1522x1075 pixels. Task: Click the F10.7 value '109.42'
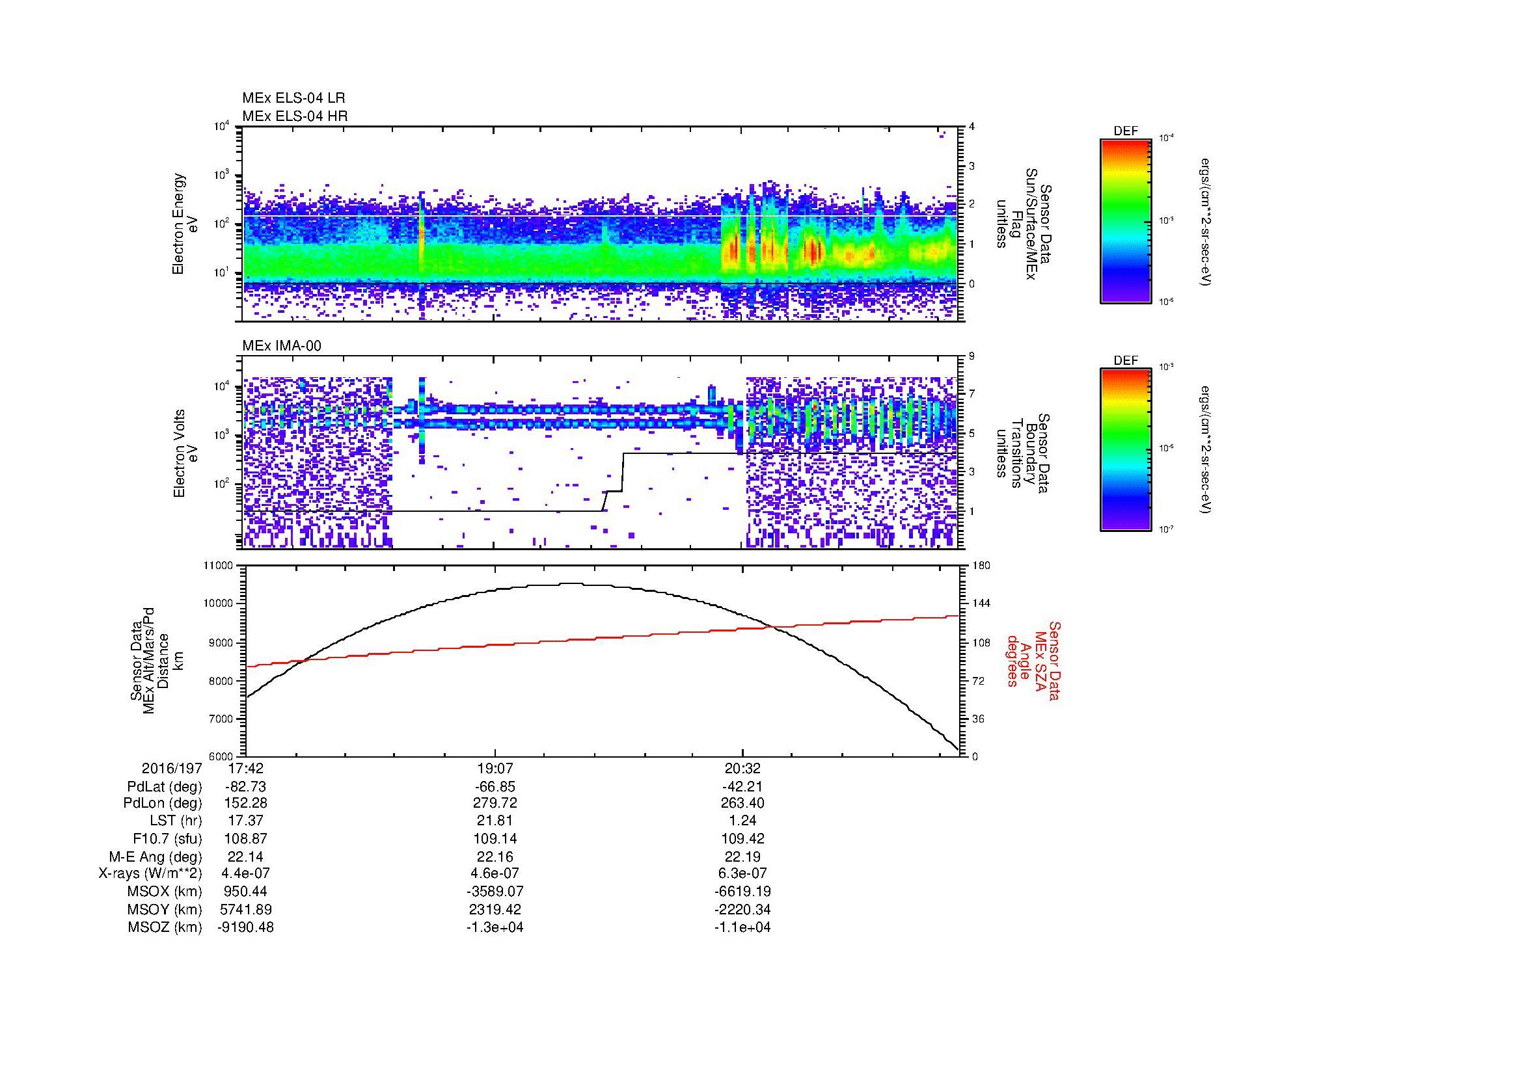pyautogui.click(x=742, y=838)
